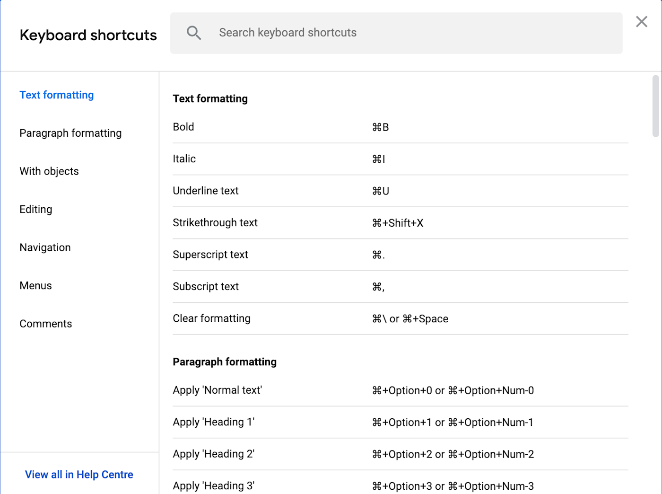The image size is (662, 494).
Task: Close the keyboard shortcuts dialog
Action: click(x=641, y=22)
